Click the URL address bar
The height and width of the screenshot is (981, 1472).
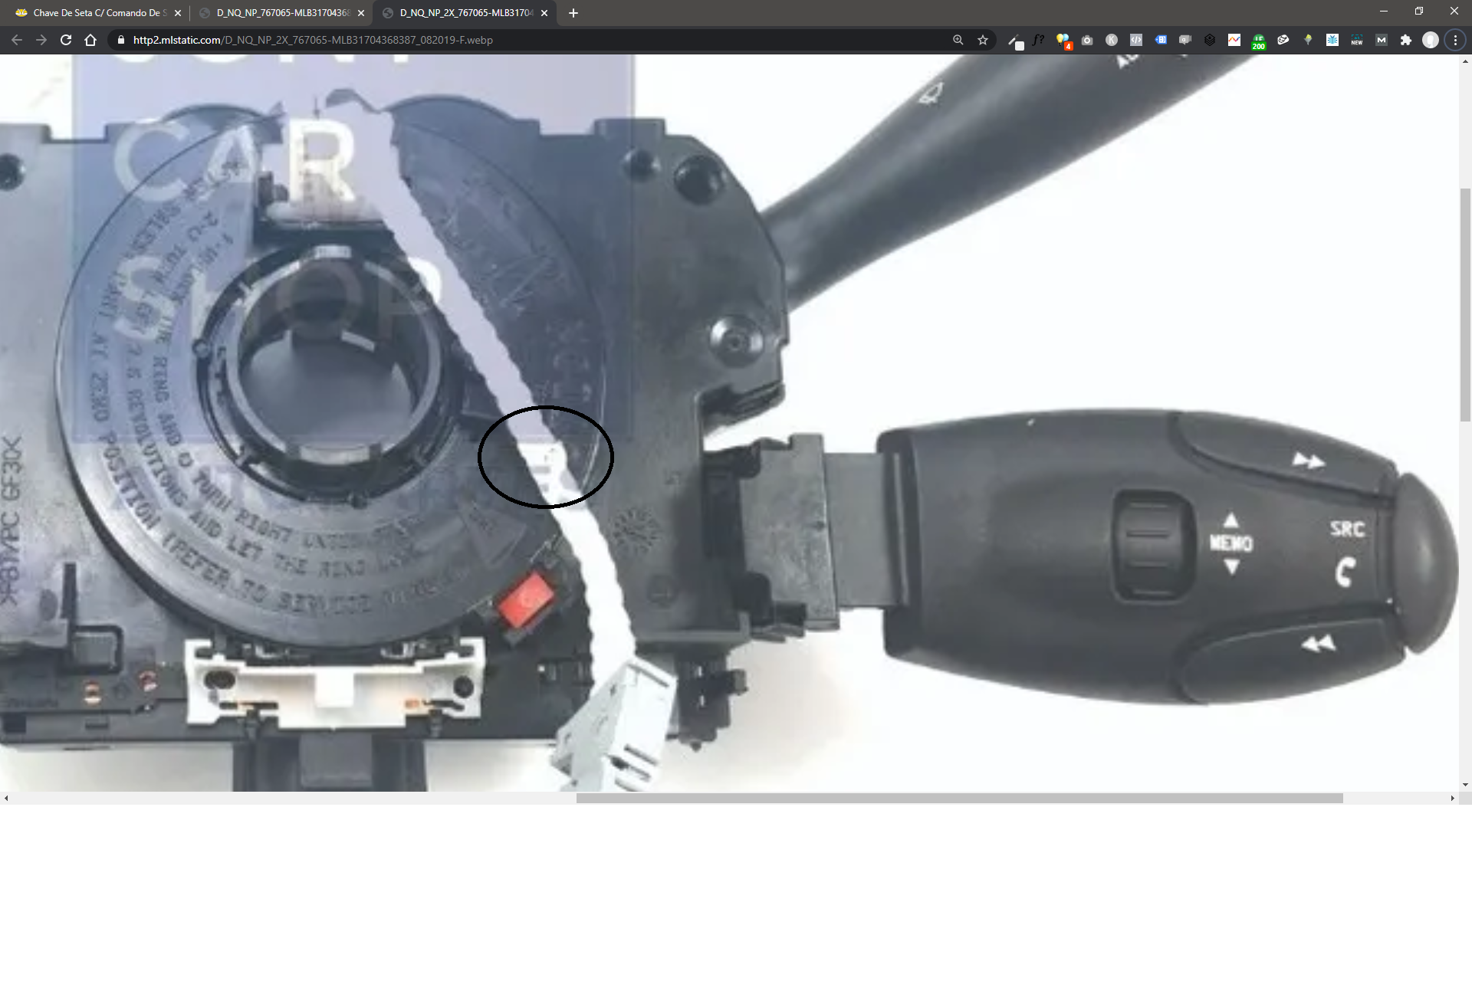pos(537,40)
